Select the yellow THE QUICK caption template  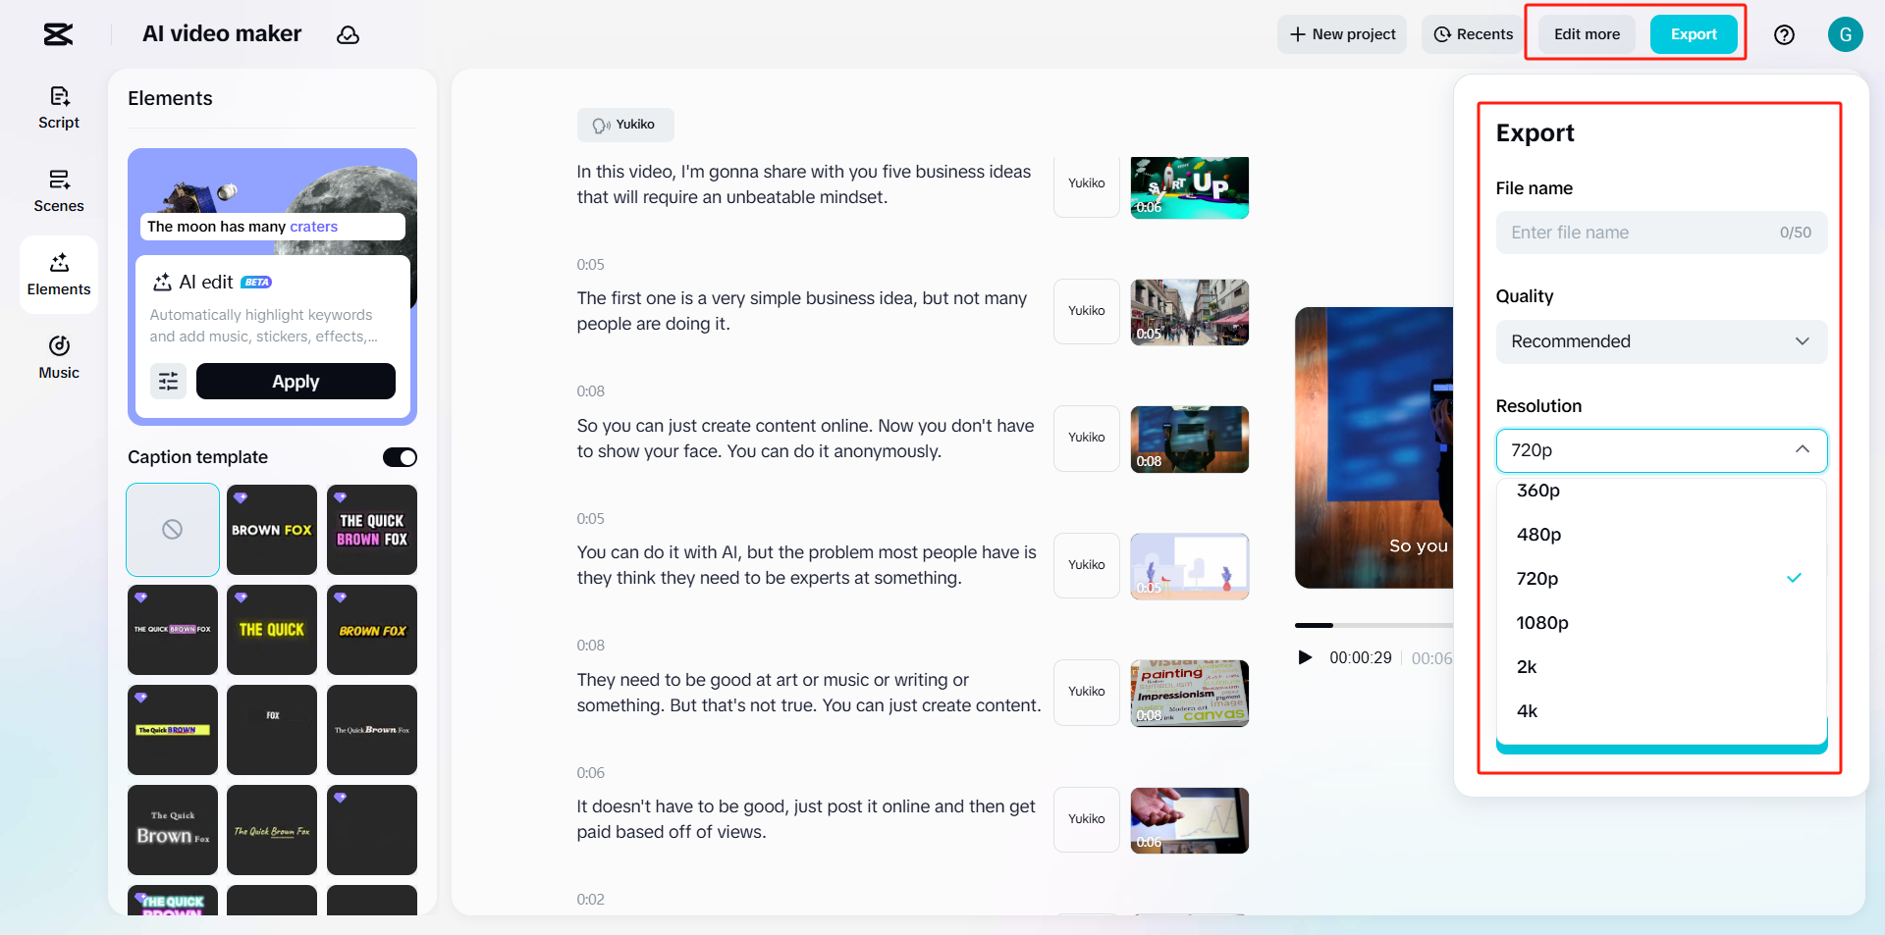click(x=272, y=630)
